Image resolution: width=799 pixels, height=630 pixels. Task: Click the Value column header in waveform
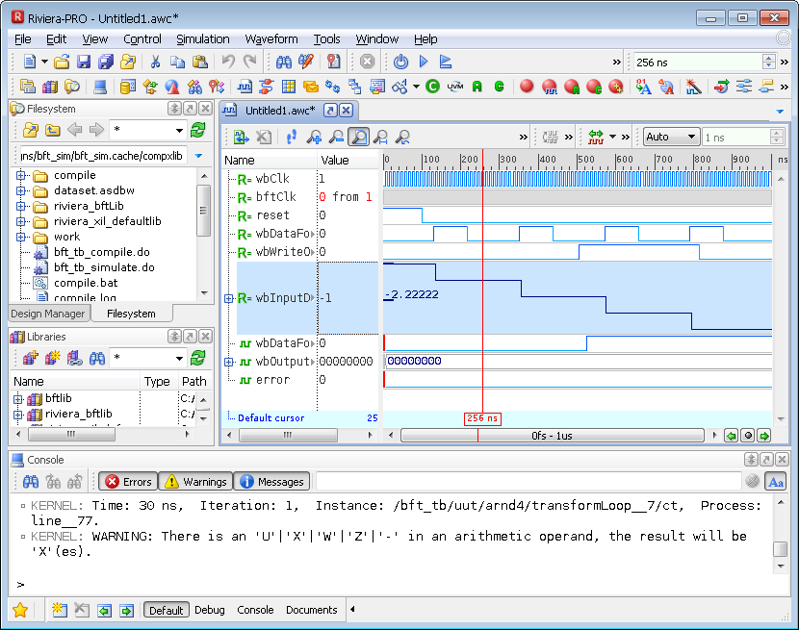348,161
